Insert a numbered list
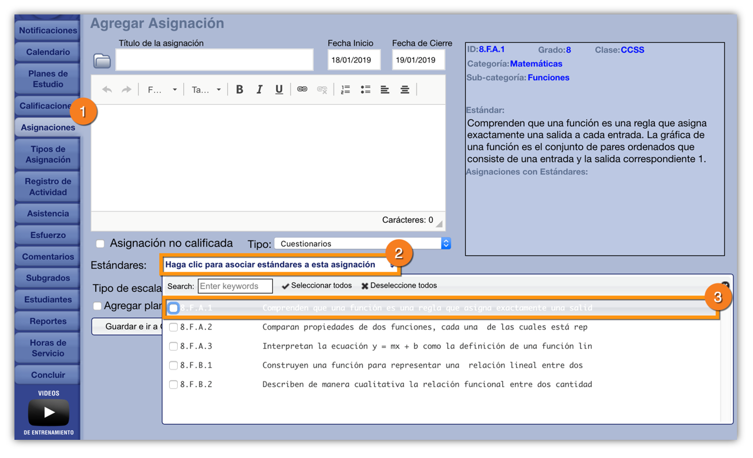The height and width of the screenshot is (458, 753). pyautogui.click(x=345, y=90)
